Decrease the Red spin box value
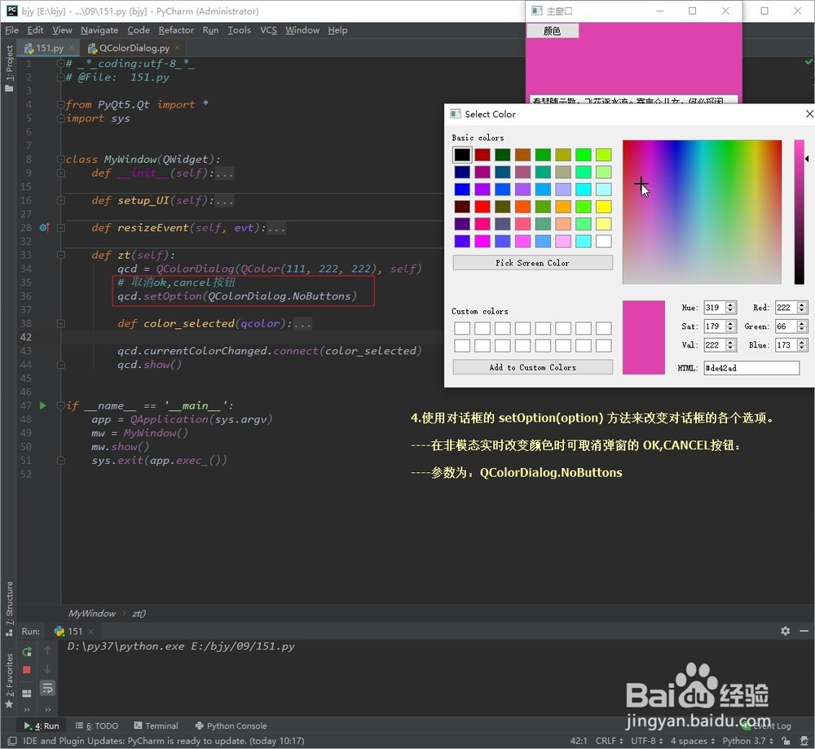The width and height of the screenshot is (815, 749). coord(801,310)
